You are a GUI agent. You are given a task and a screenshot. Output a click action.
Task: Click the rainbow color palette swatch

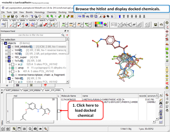point(98,25)
